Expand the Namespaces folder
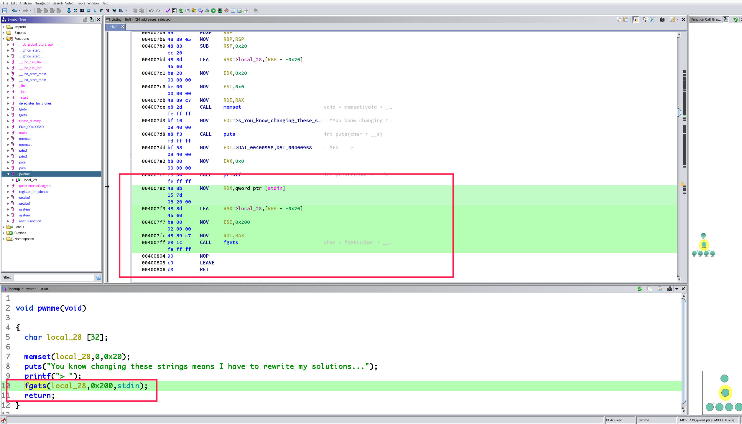The width and height of the screenshot is (742, 424). [x=4, y=239]
